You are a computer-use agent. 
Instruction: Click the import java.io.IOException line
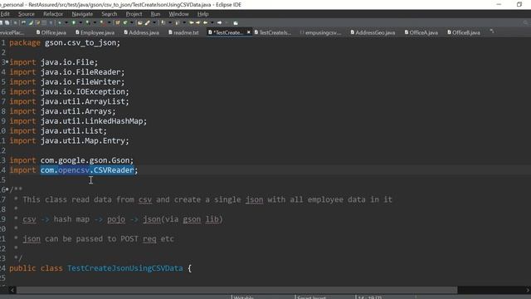(69, 91)
